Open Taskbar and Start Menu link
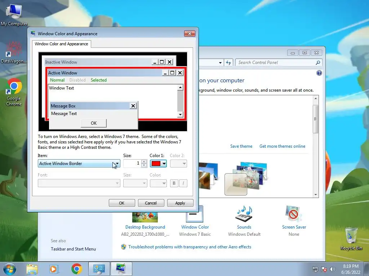Screen dimensions: 369x276 click(73, 249)
